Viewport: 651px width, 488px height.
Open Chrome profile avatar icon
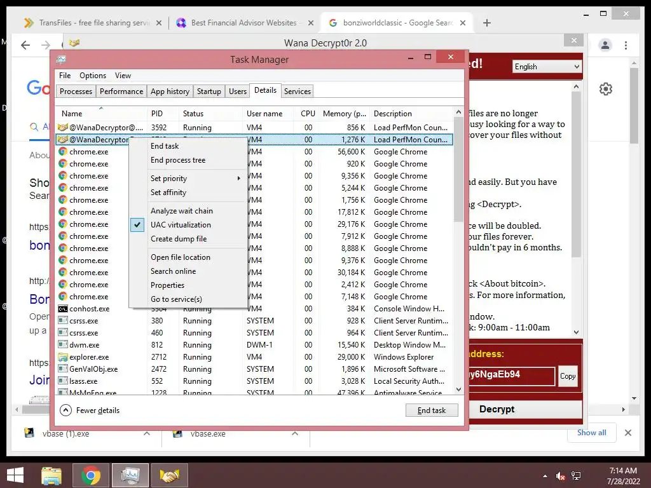point(605,45)
